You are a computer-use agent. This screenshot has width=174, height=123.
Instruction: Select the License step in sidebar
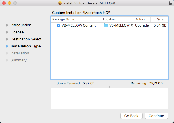pyautogui.click(x=17, y=32)
